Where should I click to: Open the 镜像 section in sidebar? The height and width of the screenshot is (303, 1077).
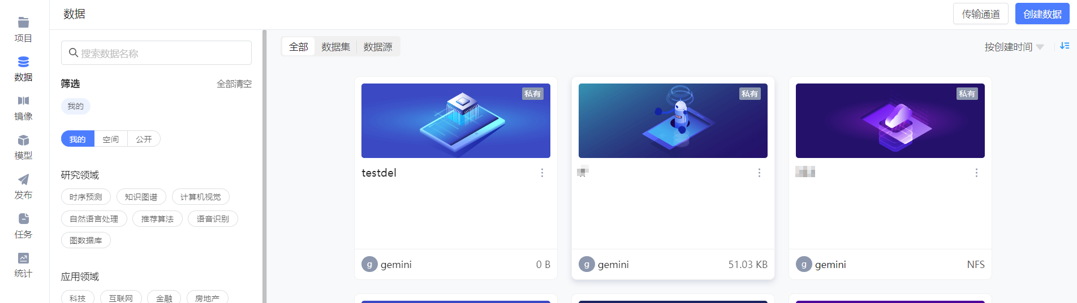point(23,108)
